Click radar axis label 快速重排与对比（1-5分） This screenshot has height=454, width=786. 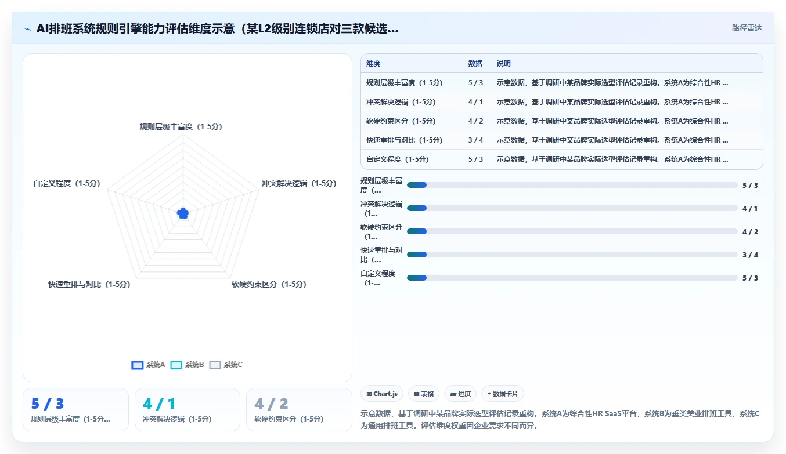(89, 284)
